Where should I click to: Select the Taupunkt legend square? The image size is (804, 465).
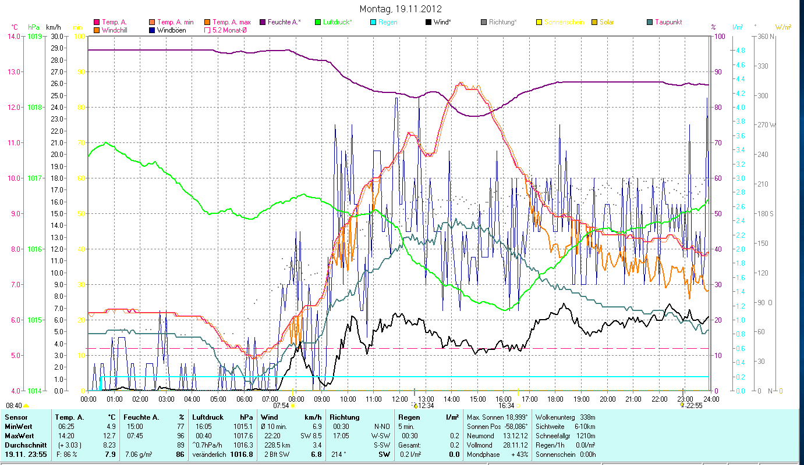pos(650,22)
